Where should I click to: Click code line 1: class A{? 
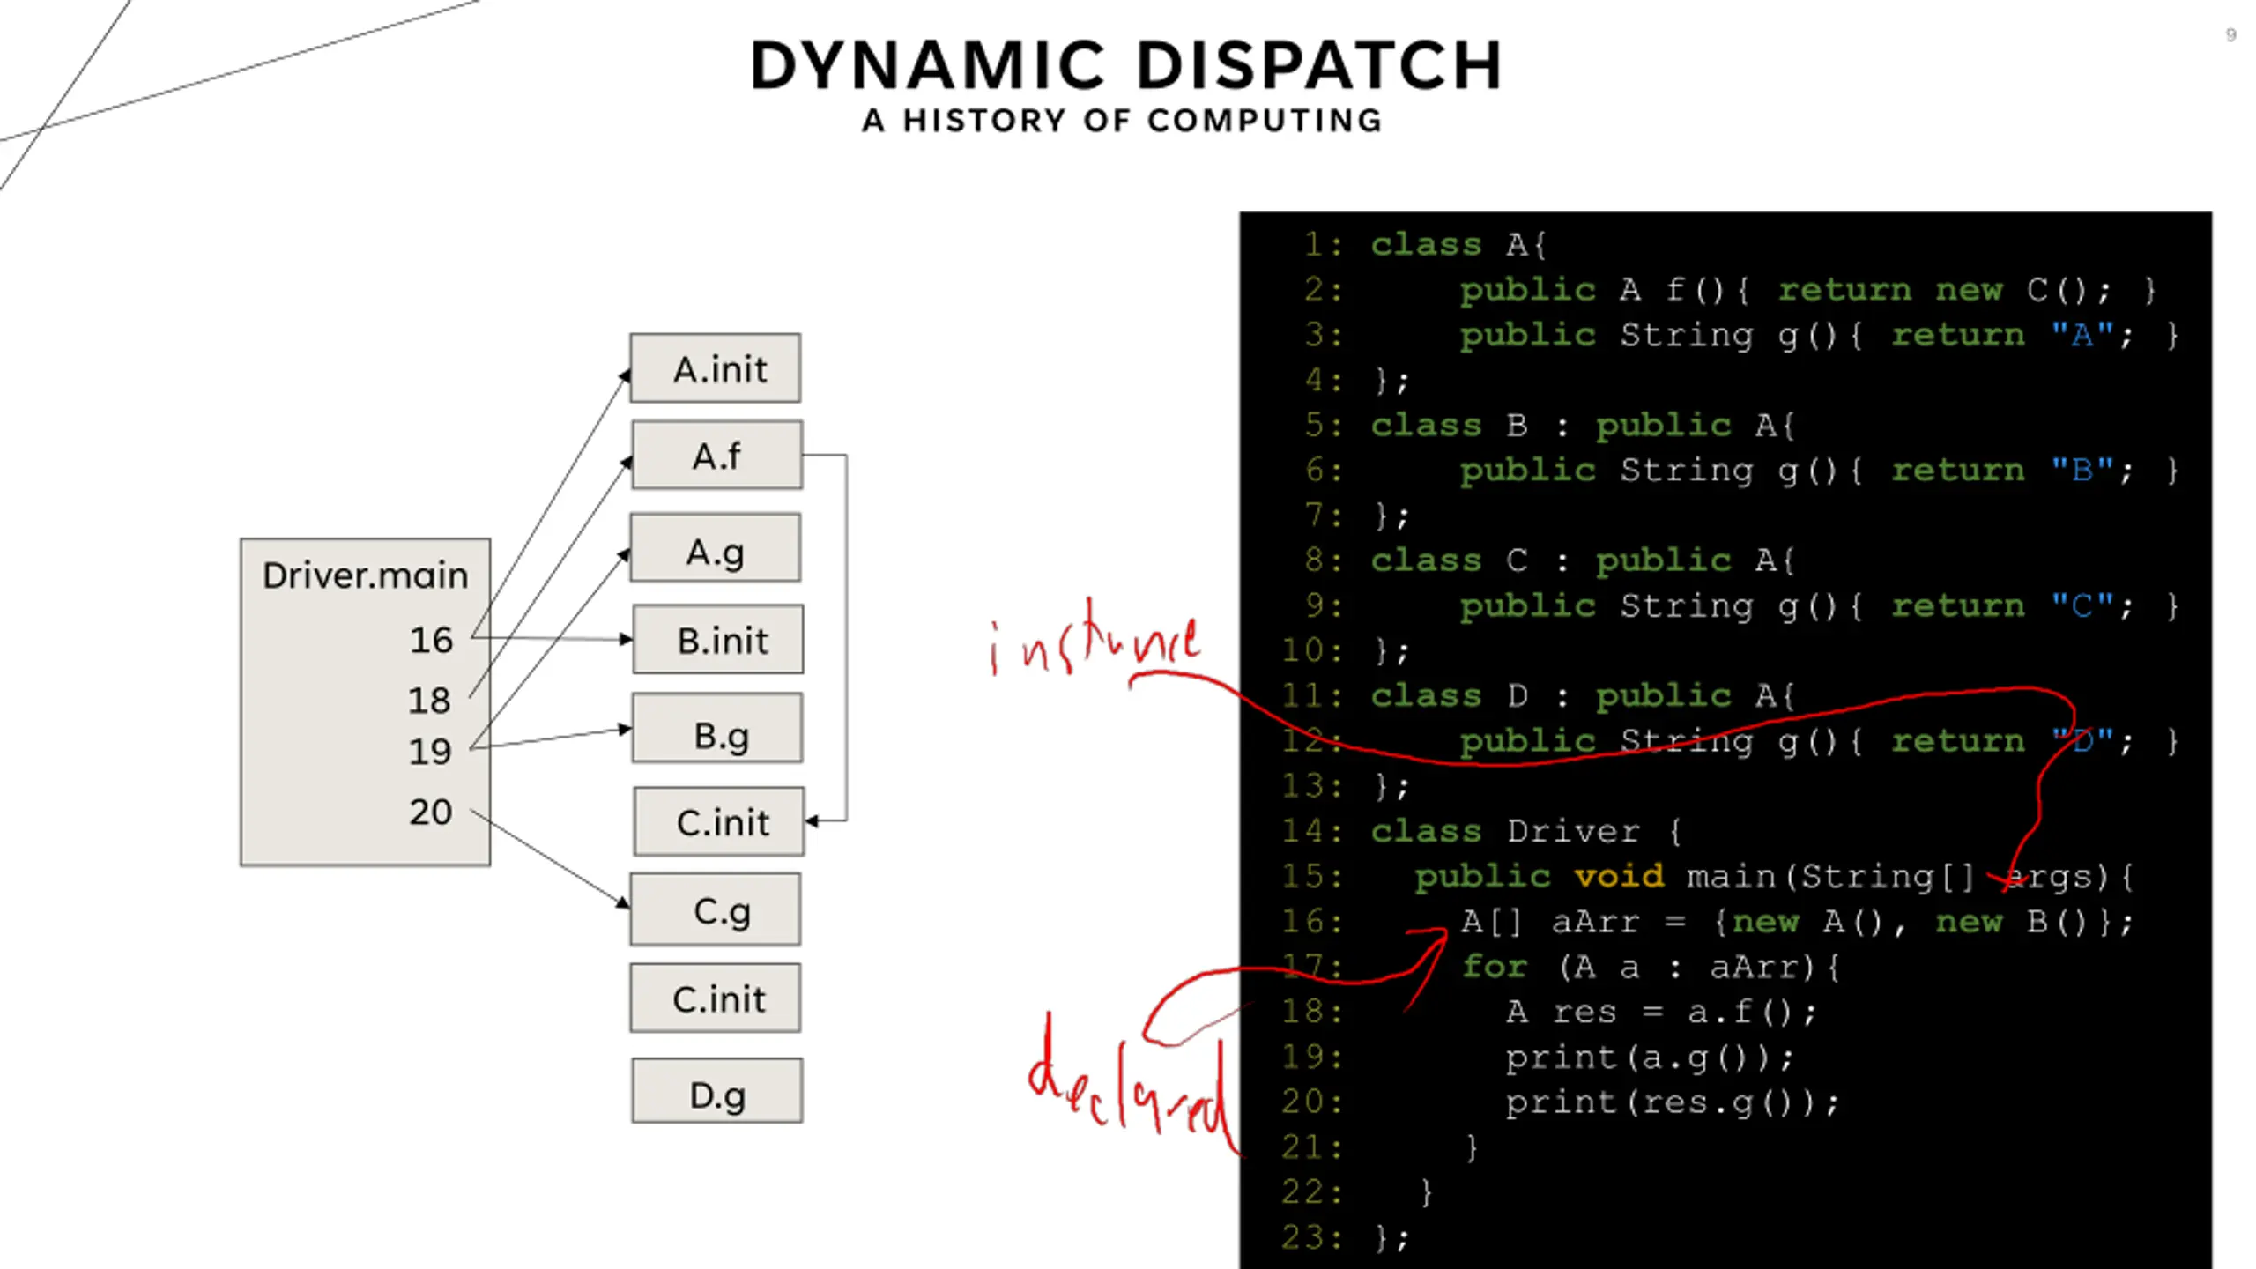(1425, 245)
